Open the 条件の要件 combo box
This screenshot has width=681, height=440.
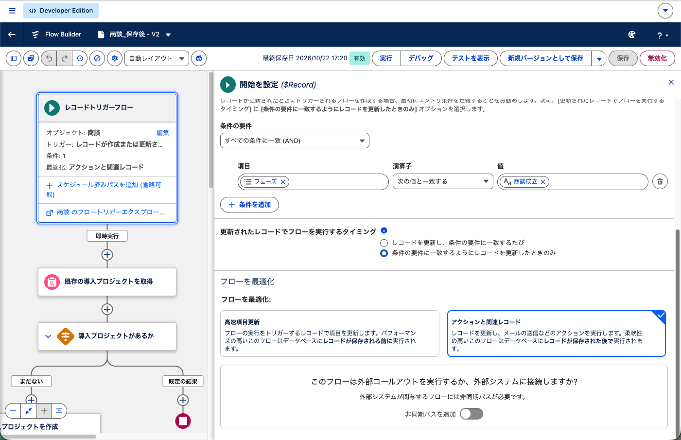295,141
